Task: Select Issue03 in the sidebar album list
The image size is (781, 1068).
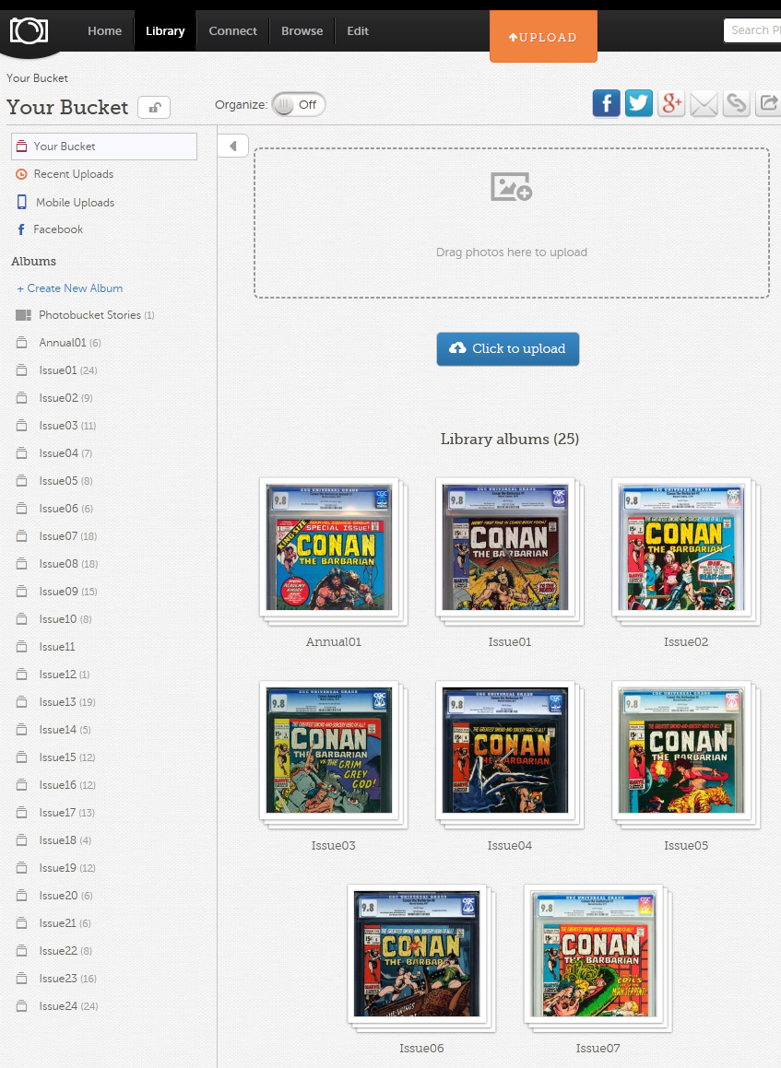Action: [67, 426]
